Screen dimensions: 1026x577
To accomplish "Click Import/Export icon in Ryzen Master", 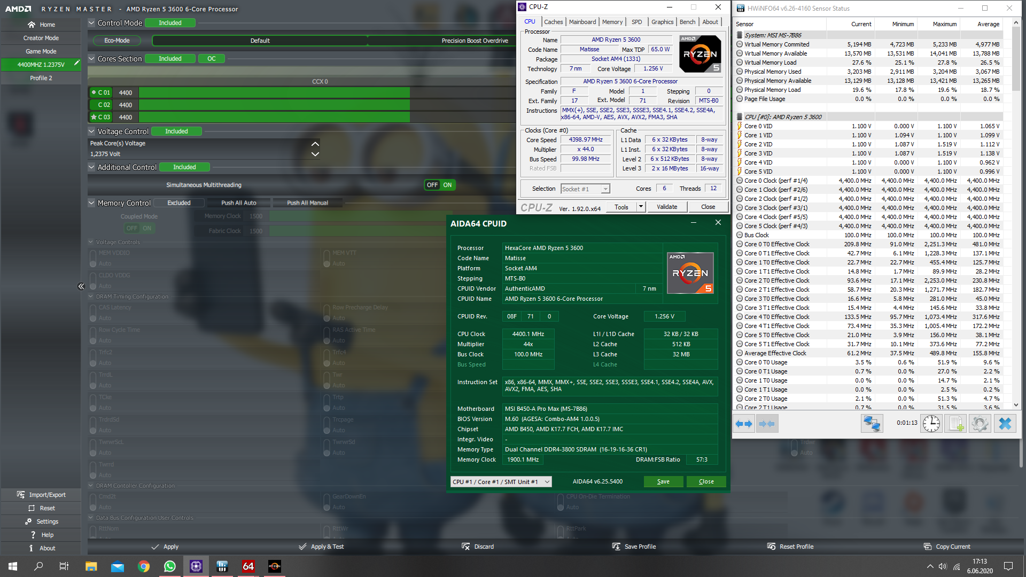I will point(21,495).
